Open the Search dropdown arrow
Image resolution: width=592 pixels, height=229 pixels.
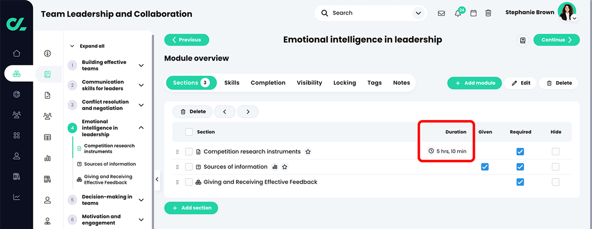418,13
